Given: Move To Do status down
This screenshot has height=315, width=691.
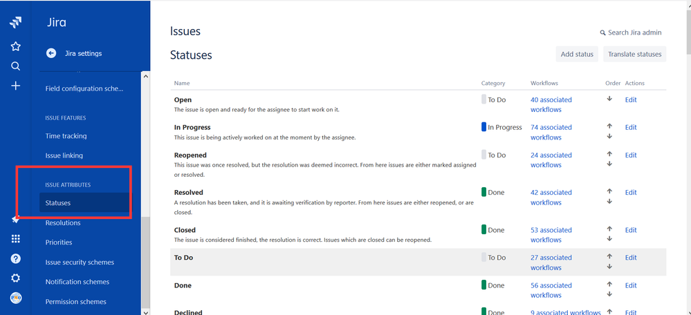Looking at the screenshot, I should tap(609, 267).
